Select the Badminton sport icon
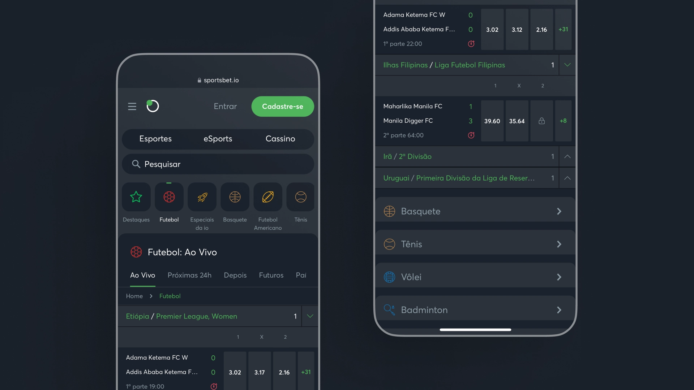The height and width of the screenshot is (390, 694). point(389,310)
